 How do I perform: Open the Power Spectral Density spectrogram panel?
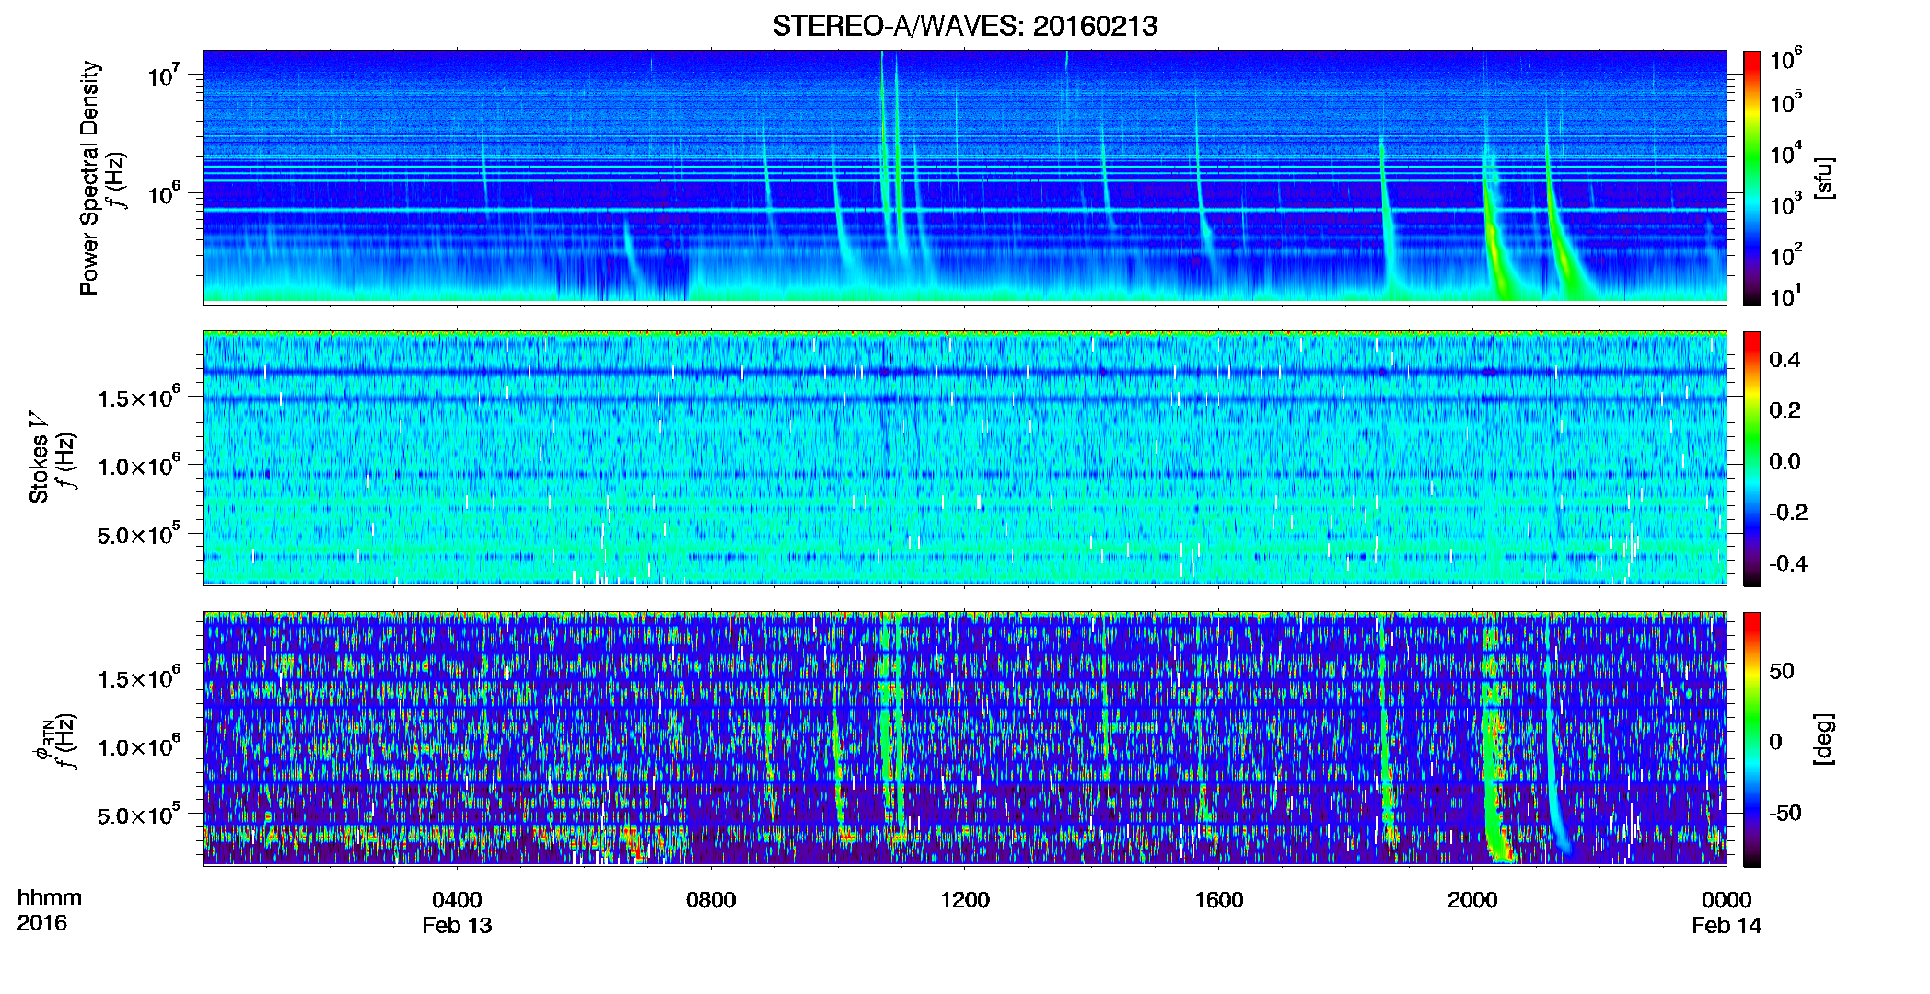[x=965, y=177]
